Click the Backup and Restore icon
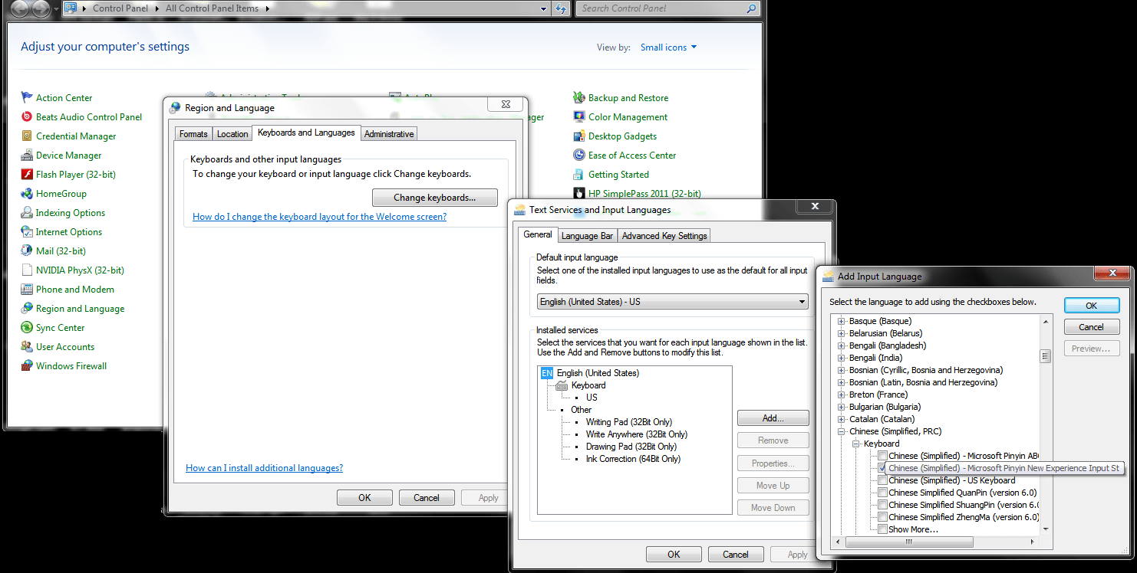The image size is (1137, 573). click(579, 98)
